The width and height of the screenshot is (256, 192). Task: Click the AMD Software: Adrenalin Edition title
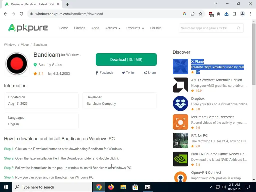tap(217, 80)
